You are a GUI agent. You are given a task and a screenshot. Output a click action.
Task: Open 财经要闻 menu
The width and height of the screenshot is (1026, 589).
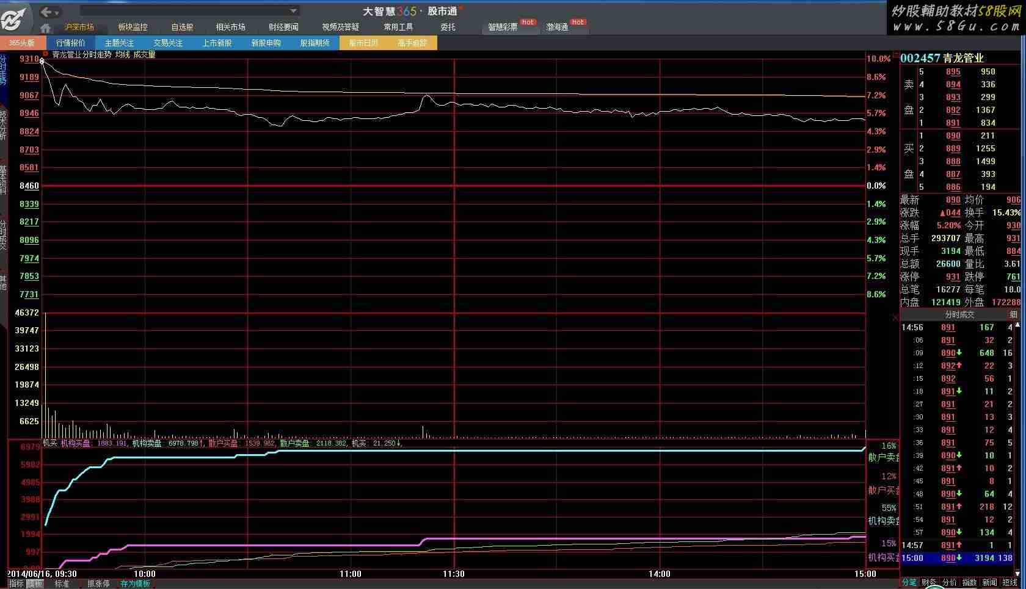click(283, 27)
